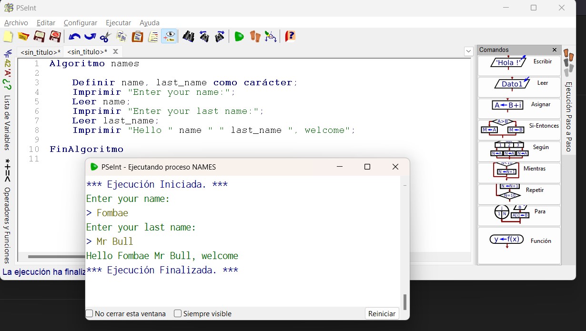This screenshot has width=586, height=331.
Task: Expand the tab list dropdown arrow
Action: 468,51
